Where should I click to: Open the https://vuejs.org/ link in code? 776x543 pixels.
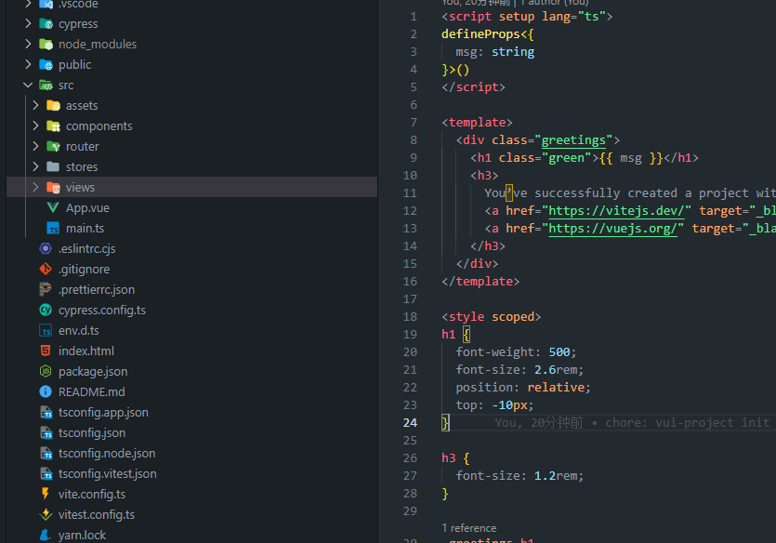(x=612, y=229)
